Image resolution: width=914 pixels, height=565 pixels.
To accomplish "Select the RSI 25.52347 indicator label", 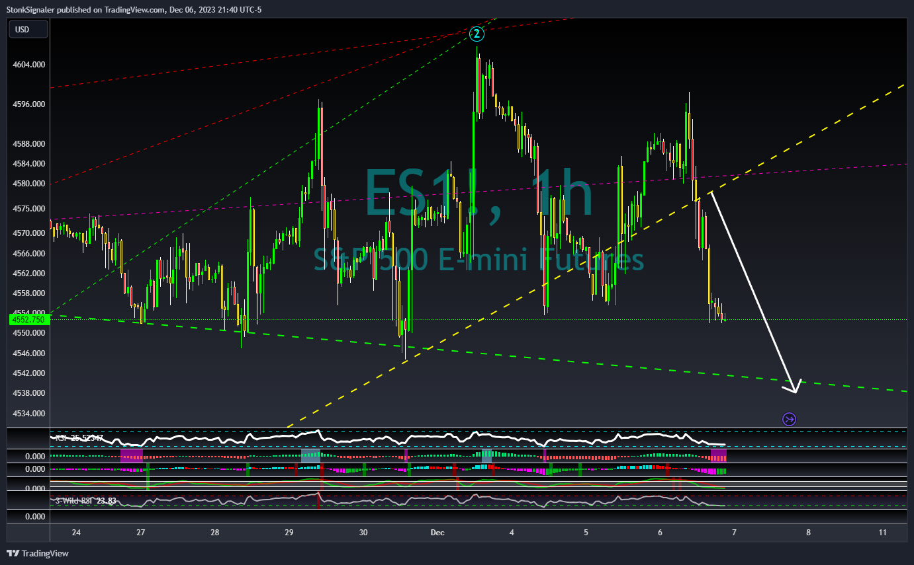I will (x=78, y=437).
